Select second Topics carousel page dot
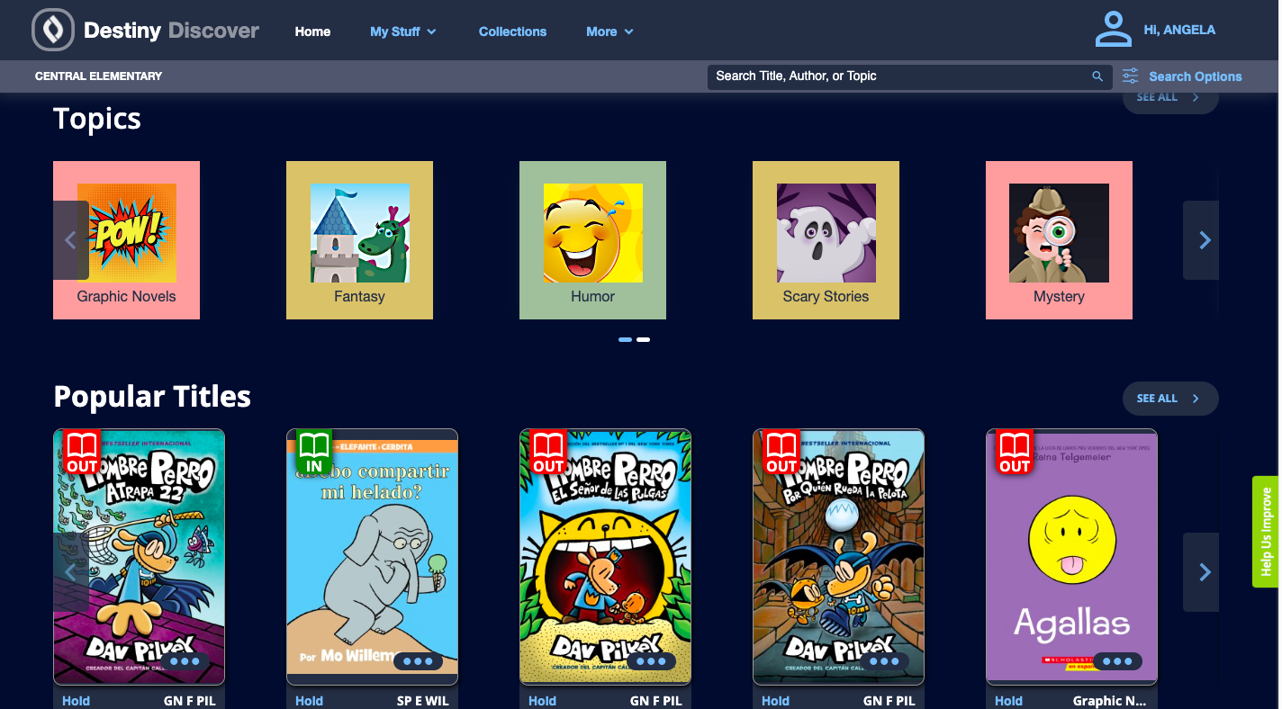 point(643,339)
